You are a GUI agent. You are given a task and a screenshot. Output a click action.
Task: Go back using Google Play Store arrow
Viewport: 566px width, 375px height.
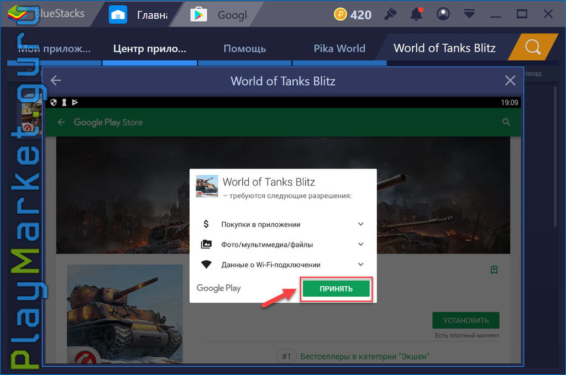pyautogui.click(x=61, y=122)
